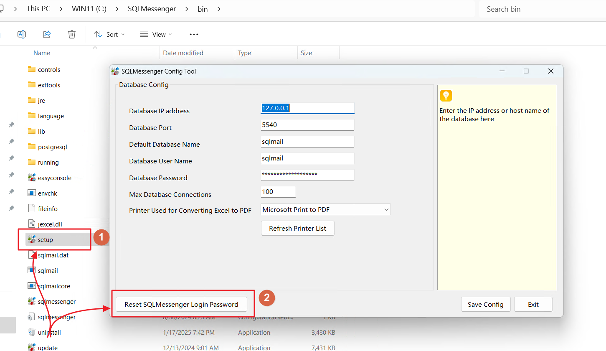Click the SQLMessenger breadcrumb item

tap(152, 9)
